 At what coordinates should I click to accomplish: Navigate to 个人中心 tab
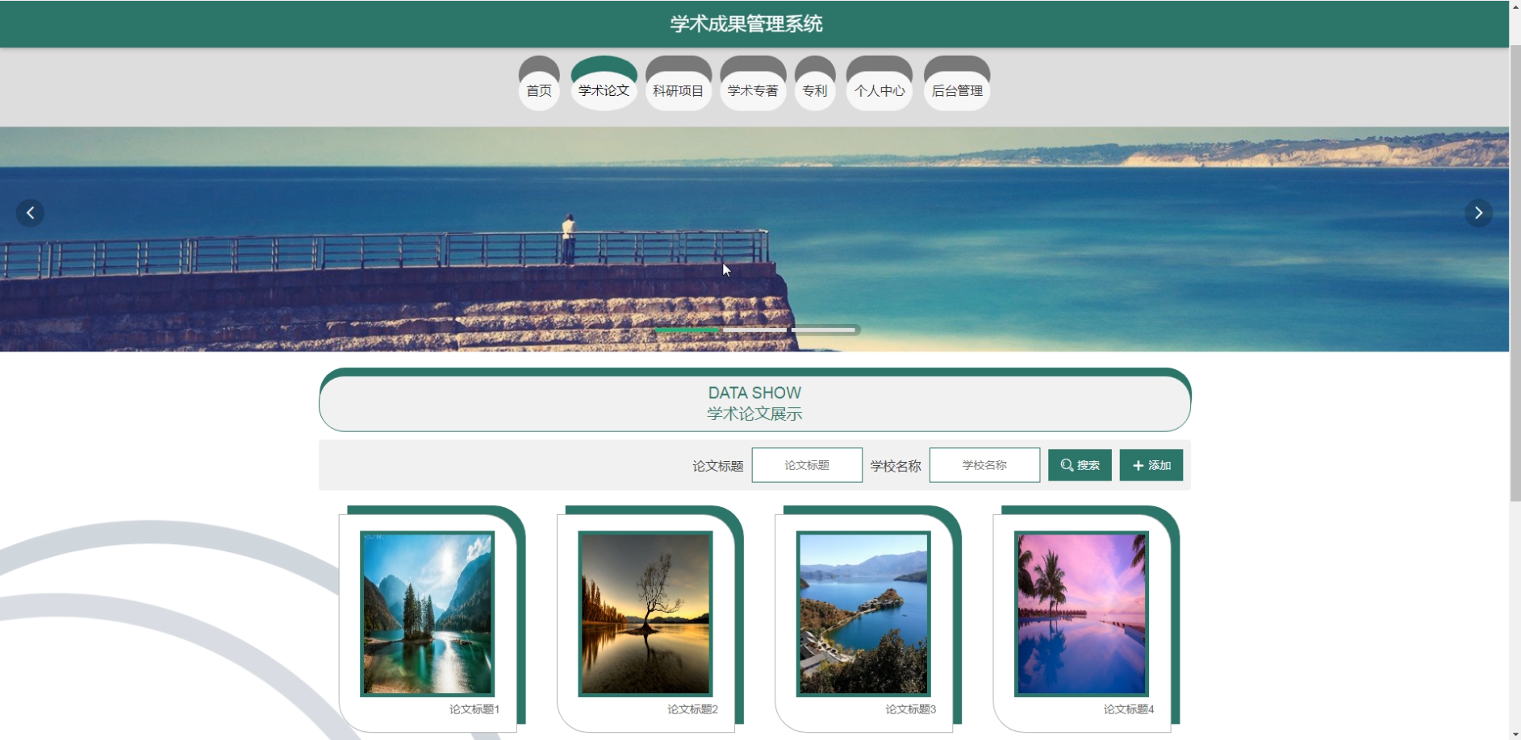tap(880, 83)
